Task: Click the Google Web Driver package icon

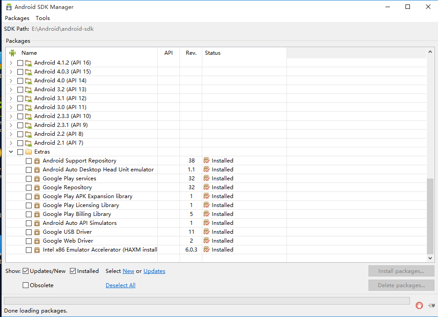Action: pyautogui.click(x=37, y=241)
